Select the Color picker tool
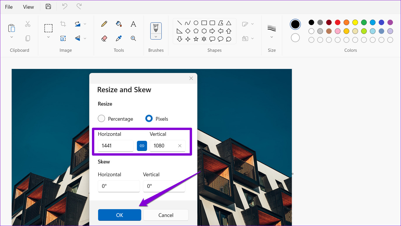 coord(119,38)
